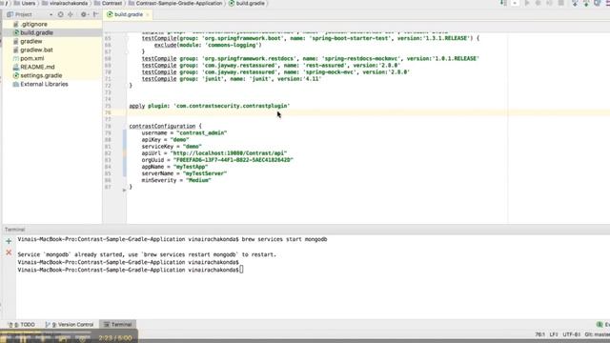Select build.gradle in the project tree
Image resolution: width=610 pixels, height=343 pixels.
pyautogui.click(x=36, y=32)
